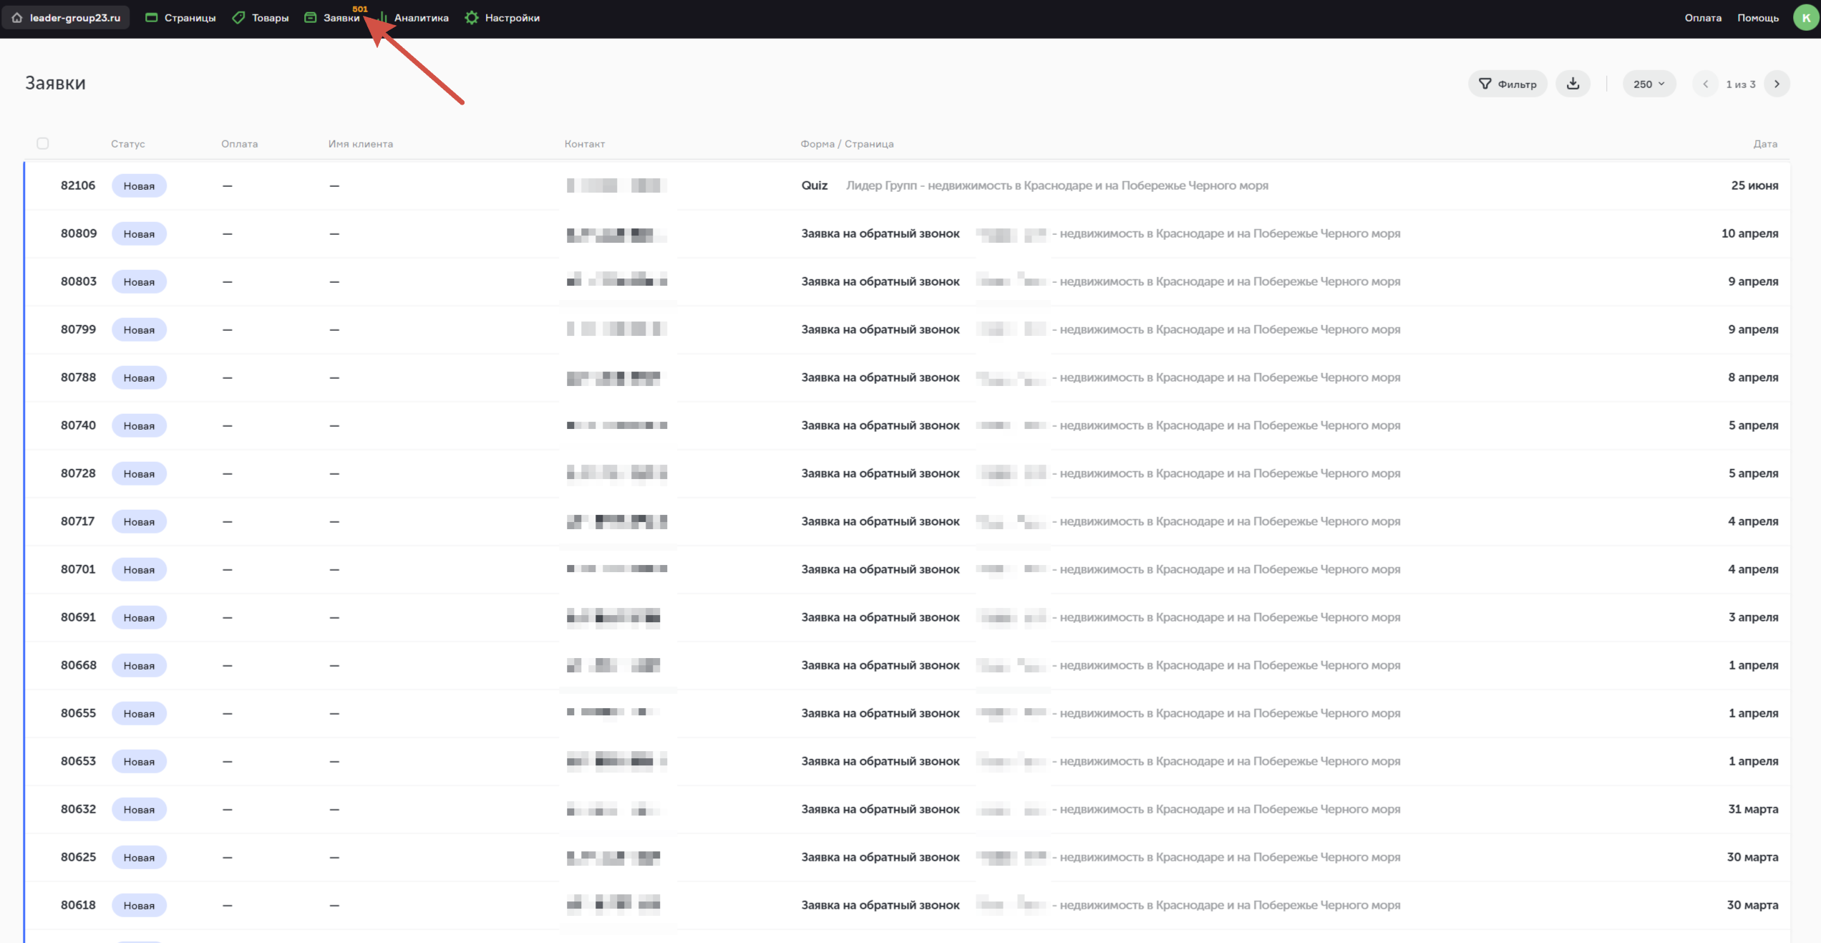The width and height of the screenshot is (1821, 943).
Task: Click the Товары tag icon
Action: coord(239,18)
